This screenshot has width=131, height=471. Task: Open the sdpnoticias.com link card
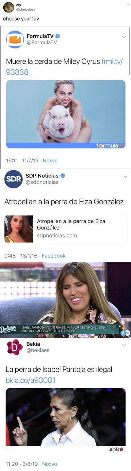65,229
